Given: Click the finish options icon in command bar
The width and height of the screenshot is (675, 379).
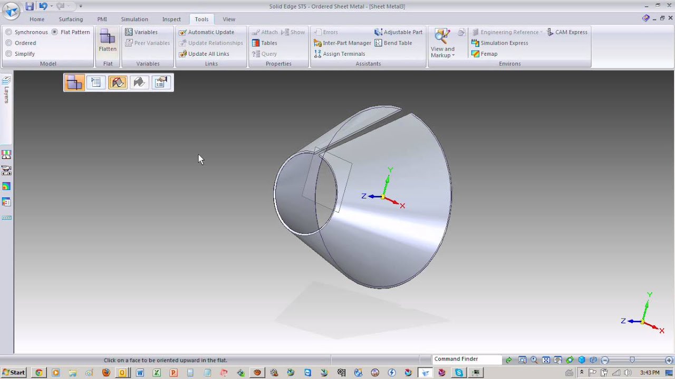Looking at the screenshot, I should (161, 83).
